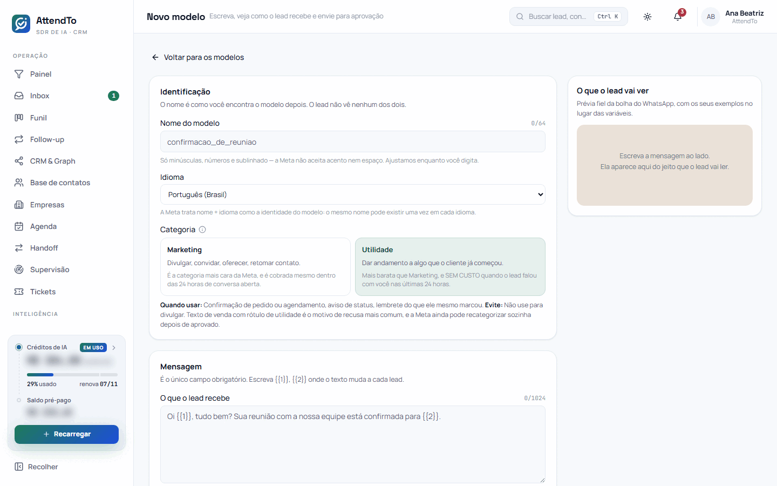Click the Funil kanban icon

(19, 118)
